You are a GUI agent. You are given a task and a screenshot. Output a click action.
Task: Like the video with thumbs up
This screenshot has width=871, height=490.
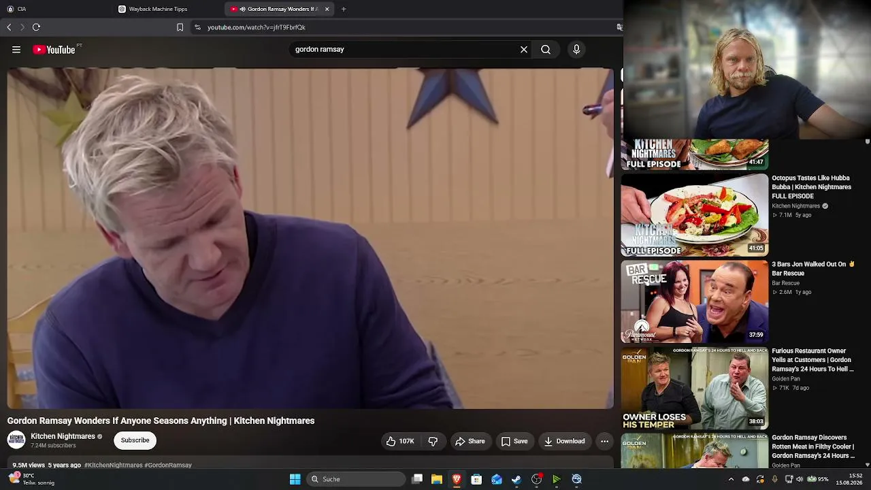click(x=399, y=442)
